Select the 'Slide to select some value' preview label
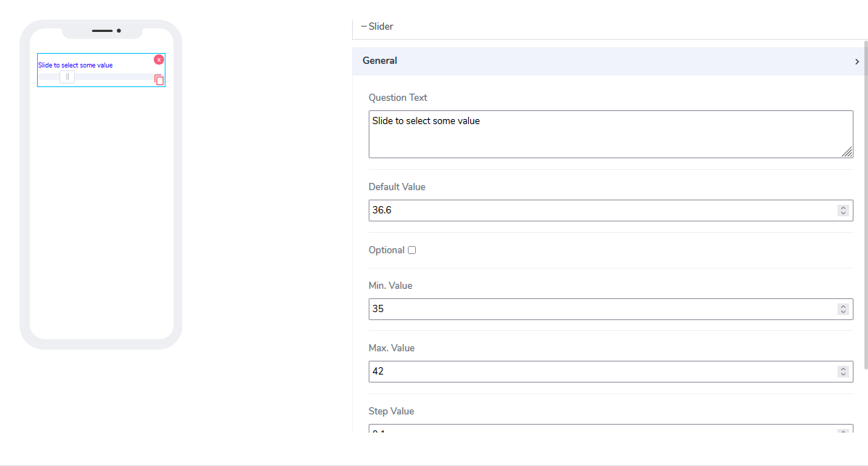Screen dimensions: 868x466 75,65
